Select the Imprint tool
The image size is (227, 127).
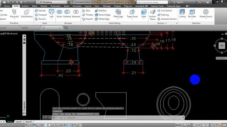pyautogui.click(x=88, y=19)
